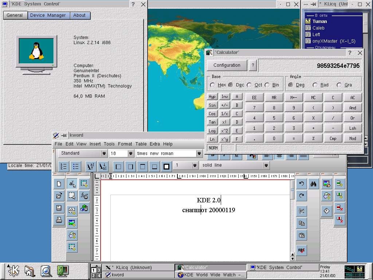Click the Redo arrow icon in kword
373x280 pixels.
coord(301,196)
